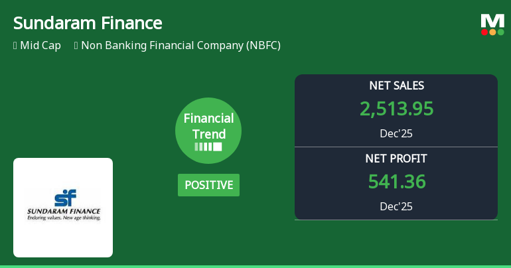Open the Sundaram Finance title
The image size is (511, 268).
pyautogui.click(x=88, y=23)
